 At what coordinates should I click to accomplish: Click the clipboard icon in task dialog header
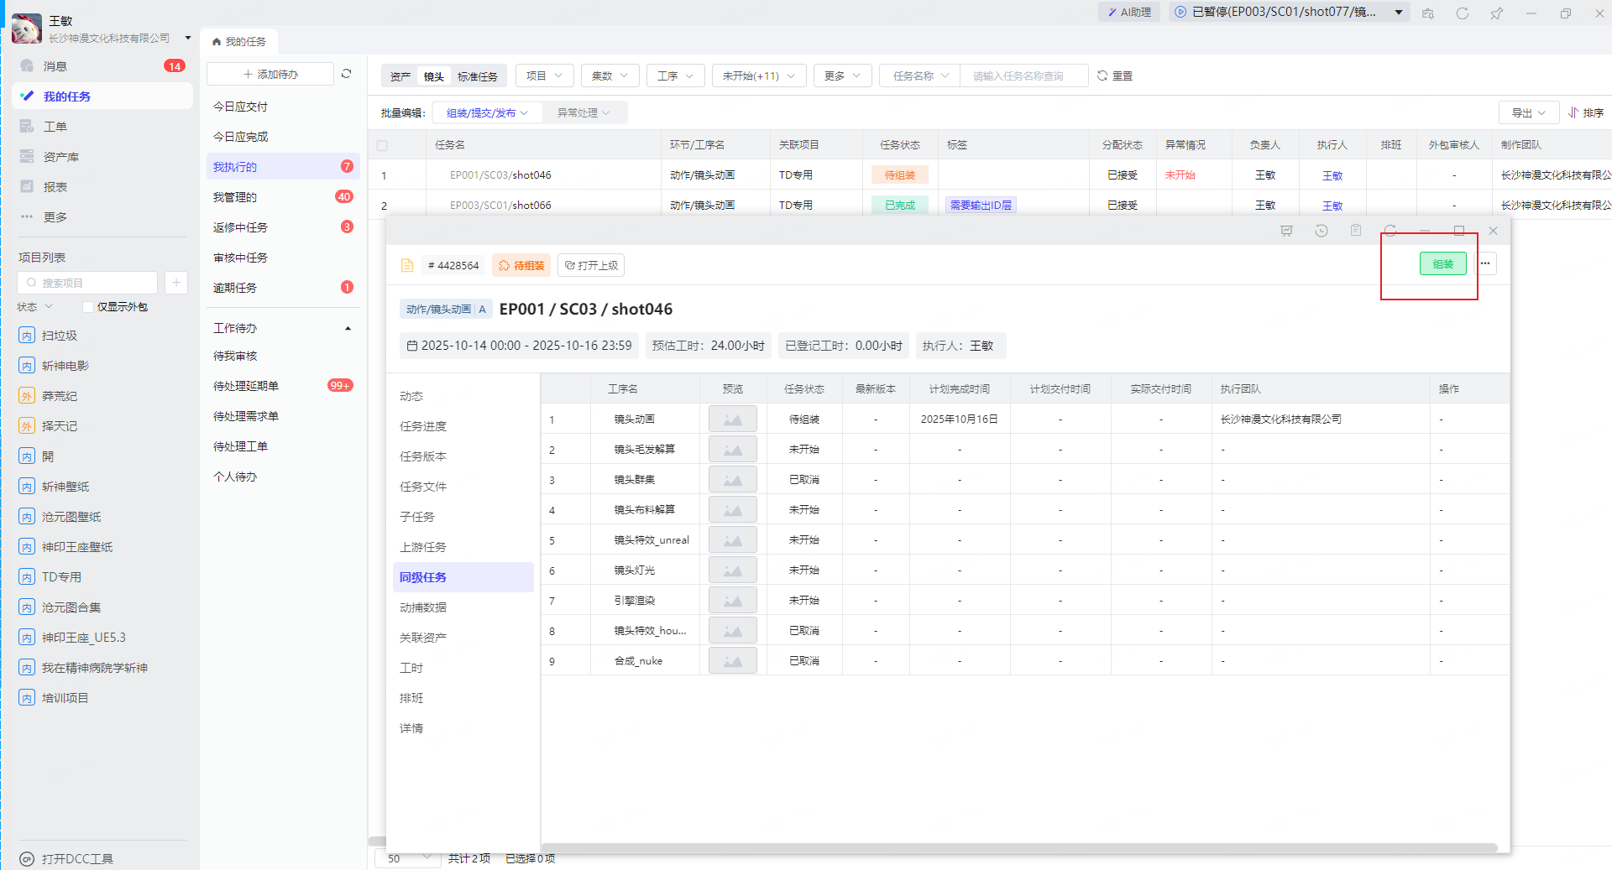point(1355,231)
